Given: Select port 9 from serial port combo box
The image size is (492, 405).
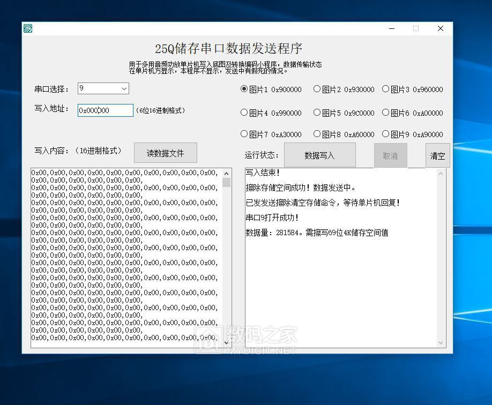Looking at the screenshot, I should [99, 88].
